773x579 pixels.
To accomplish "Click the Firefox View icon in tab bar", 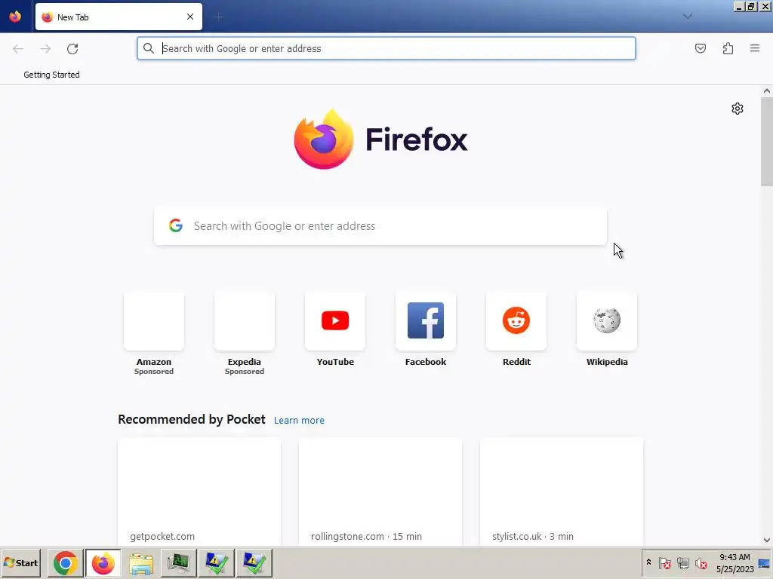I will point(15,17).
